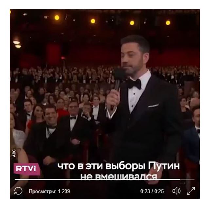Click the white pocket square on the tuxedo
The image size is (204, 203).
(153, 105)
